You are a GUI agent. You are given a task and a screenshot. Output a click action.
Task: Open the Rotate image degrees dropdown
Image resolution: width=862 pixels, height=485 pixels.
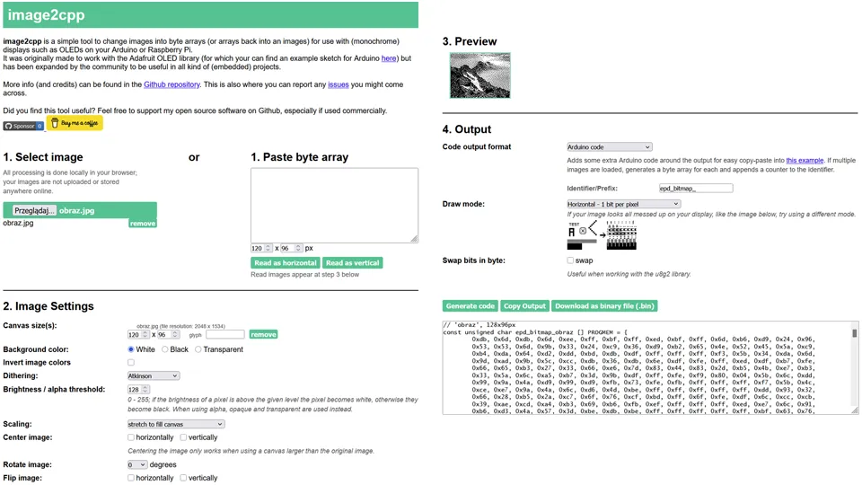pyautogui.click(x=136, y=464)
